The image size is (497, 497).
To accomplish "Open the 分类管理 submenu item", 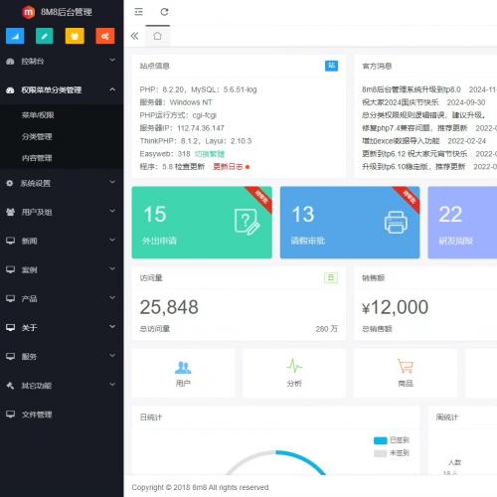I will coord(37,136).
